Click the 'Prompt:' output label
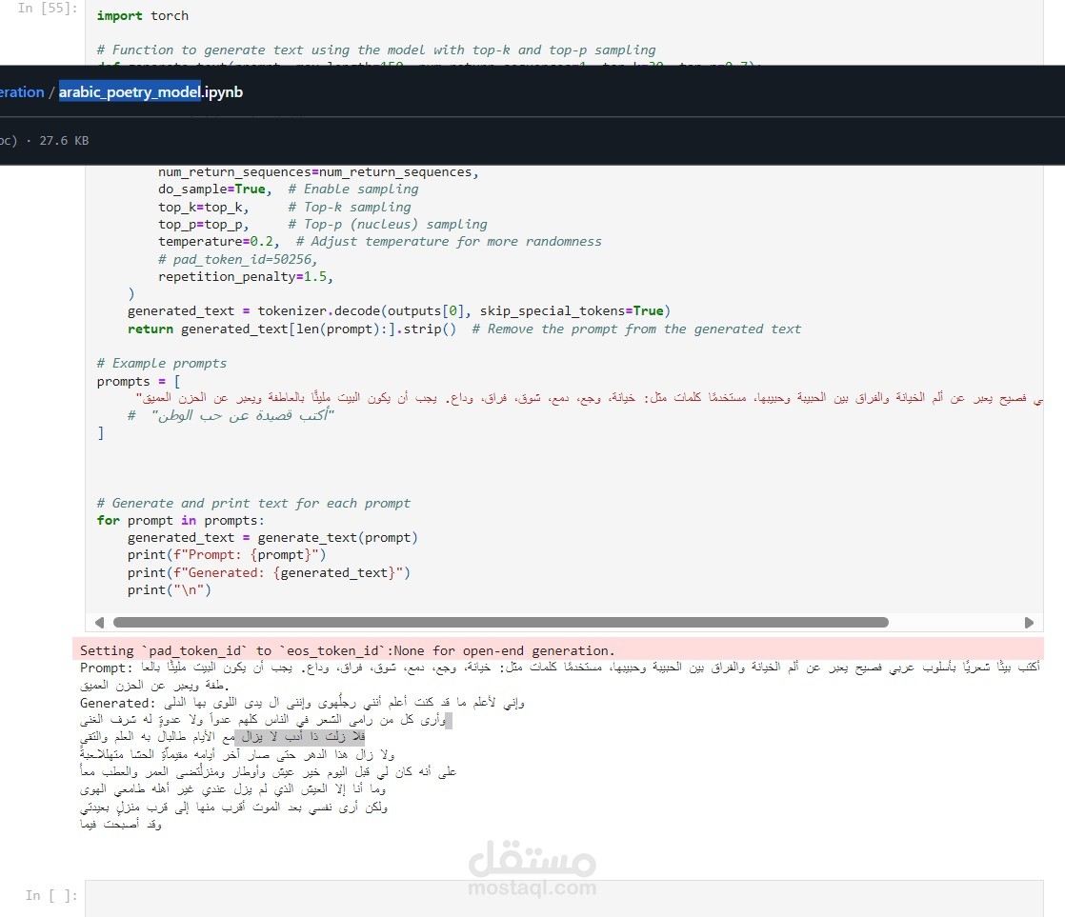This screenshot has height=917, width=1065. (x=107, y=668)
